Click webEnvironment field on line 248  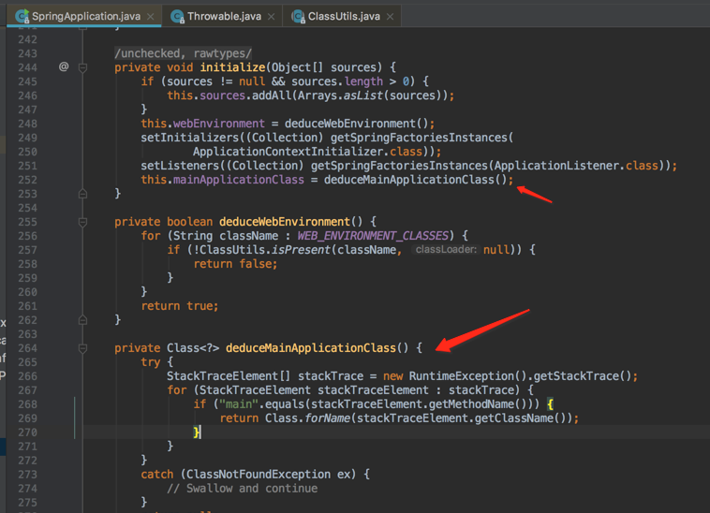(x=218, y=124)
